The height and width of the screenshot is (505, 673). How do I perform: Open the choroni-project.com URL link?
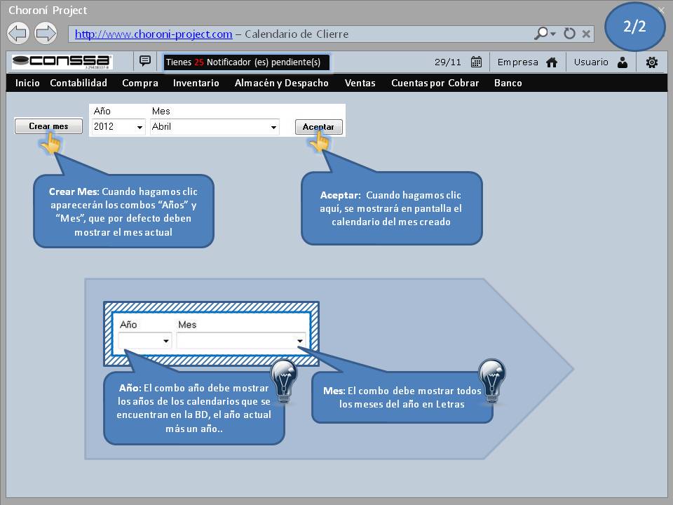[x=154, y=34]
